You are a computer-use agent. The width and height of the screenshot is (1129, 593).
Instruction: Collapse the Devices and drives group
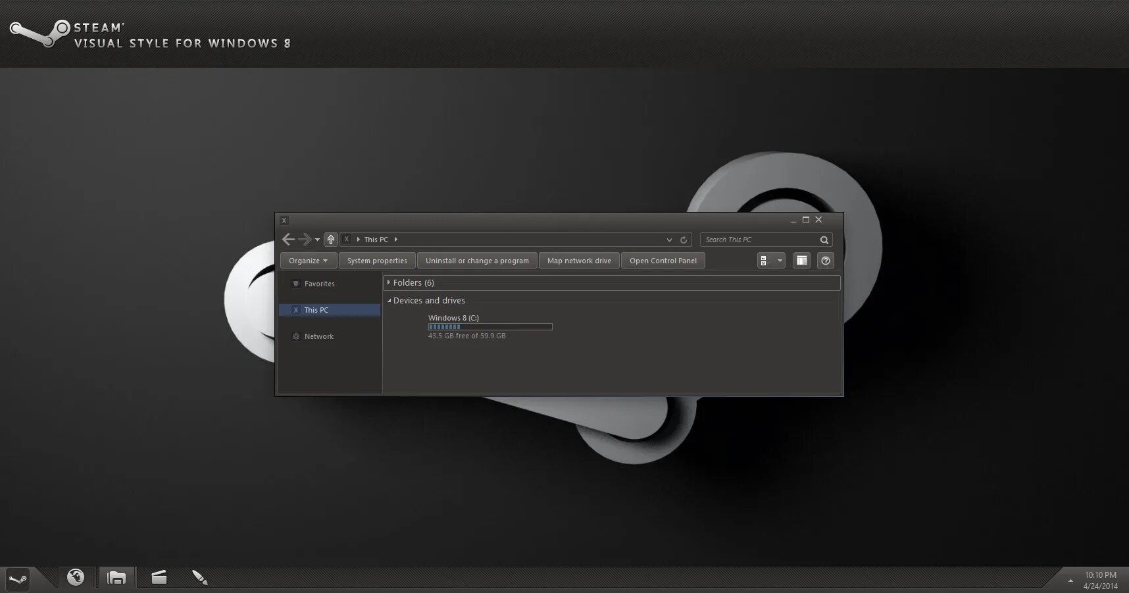click(389, 301)
